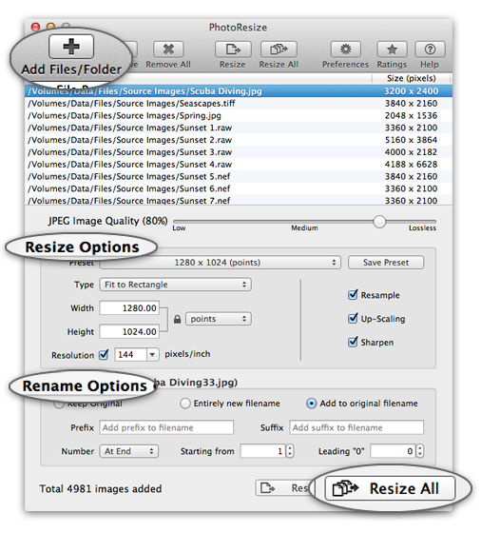This screenshot has height=533, width=481.
Task: Click the 2048 x 1536 size cell
Action: pyautogui.click(x=411, y=115)
